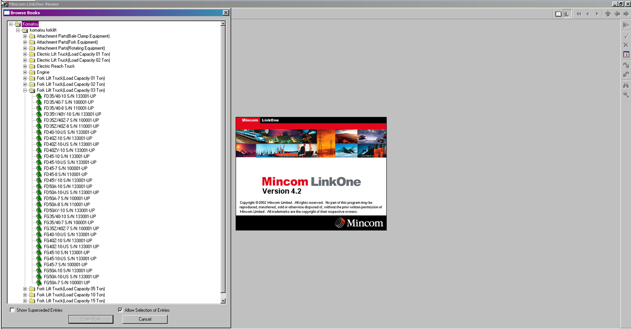Enable Show Superseded Entries checkbox
Viewport: 631px width, 329px height.
pyautogui.click(x=12, y=310)
